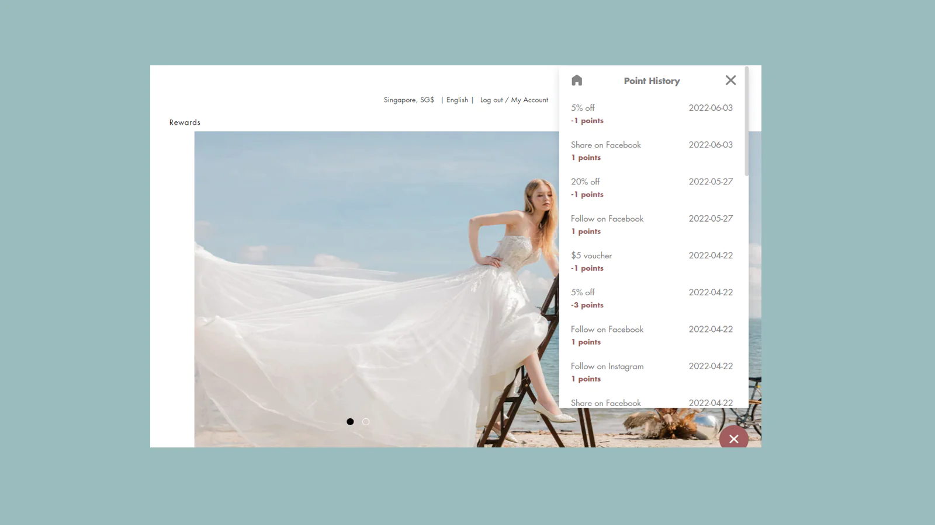This screenshot has width=935, height=525.
Task: Select Follow on Facebook entry dated 2022-05-27
Action: (652, 225)
